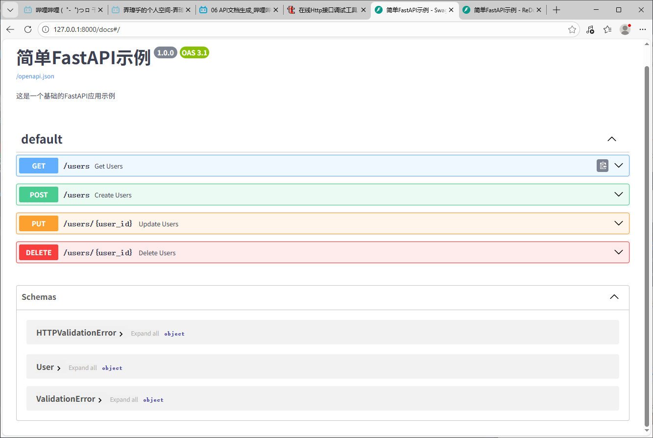Close the 06 API文档生成 tab
653x438 pixels.
tap(275, 10)
